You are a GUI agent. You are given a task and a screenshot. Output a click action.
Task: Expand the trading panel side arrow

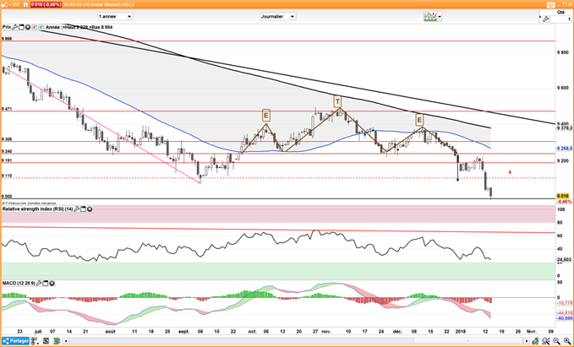539,16
